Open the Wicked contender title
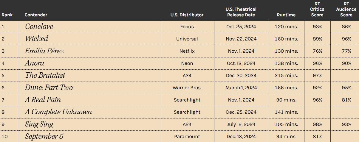Image resolution: width=359 pixels, height=142 pixels. point(36,39)
